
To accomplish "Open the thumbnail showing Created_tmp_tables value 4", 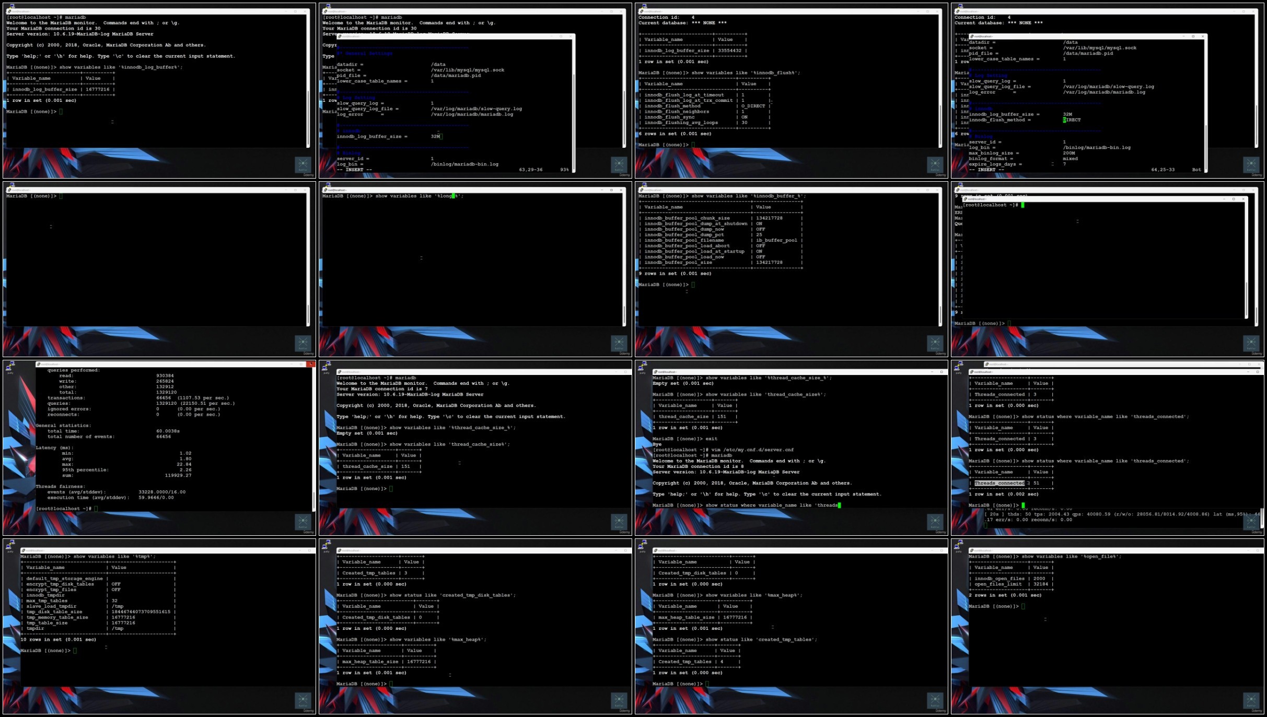I will (791, 626).
